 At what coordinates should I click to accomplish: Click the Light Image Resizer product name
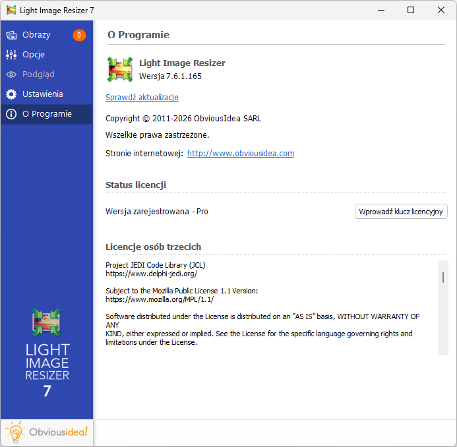[182, 63]
